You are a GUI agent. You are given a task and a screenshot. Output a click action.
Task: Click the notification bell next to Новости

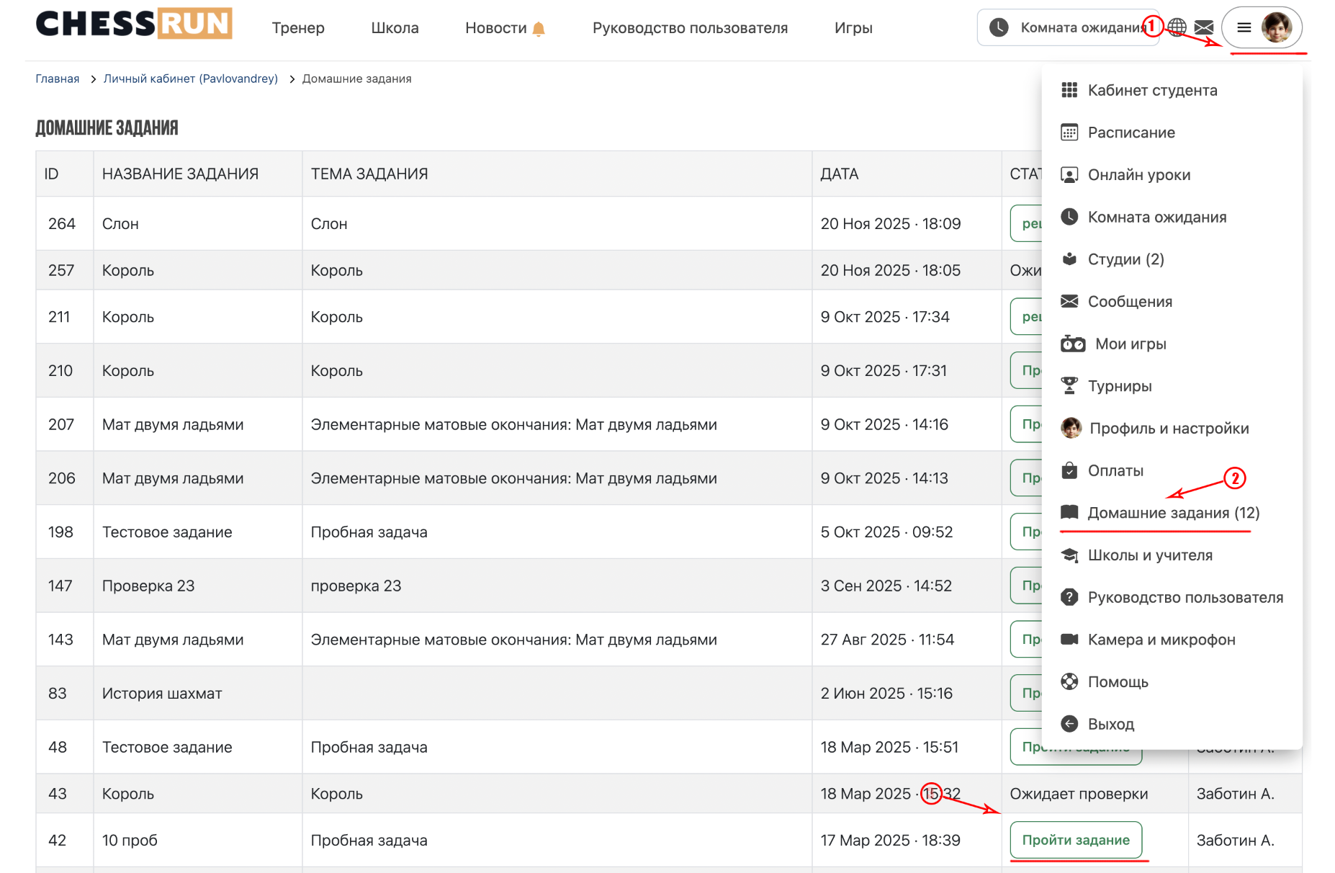coord(539,29)
